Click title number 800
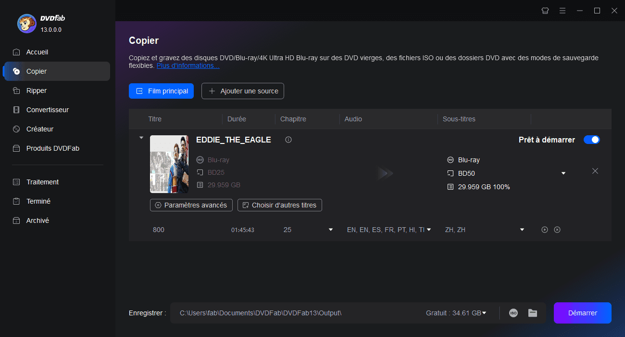Viewport: 625px width, 337px height. (159, 230)
